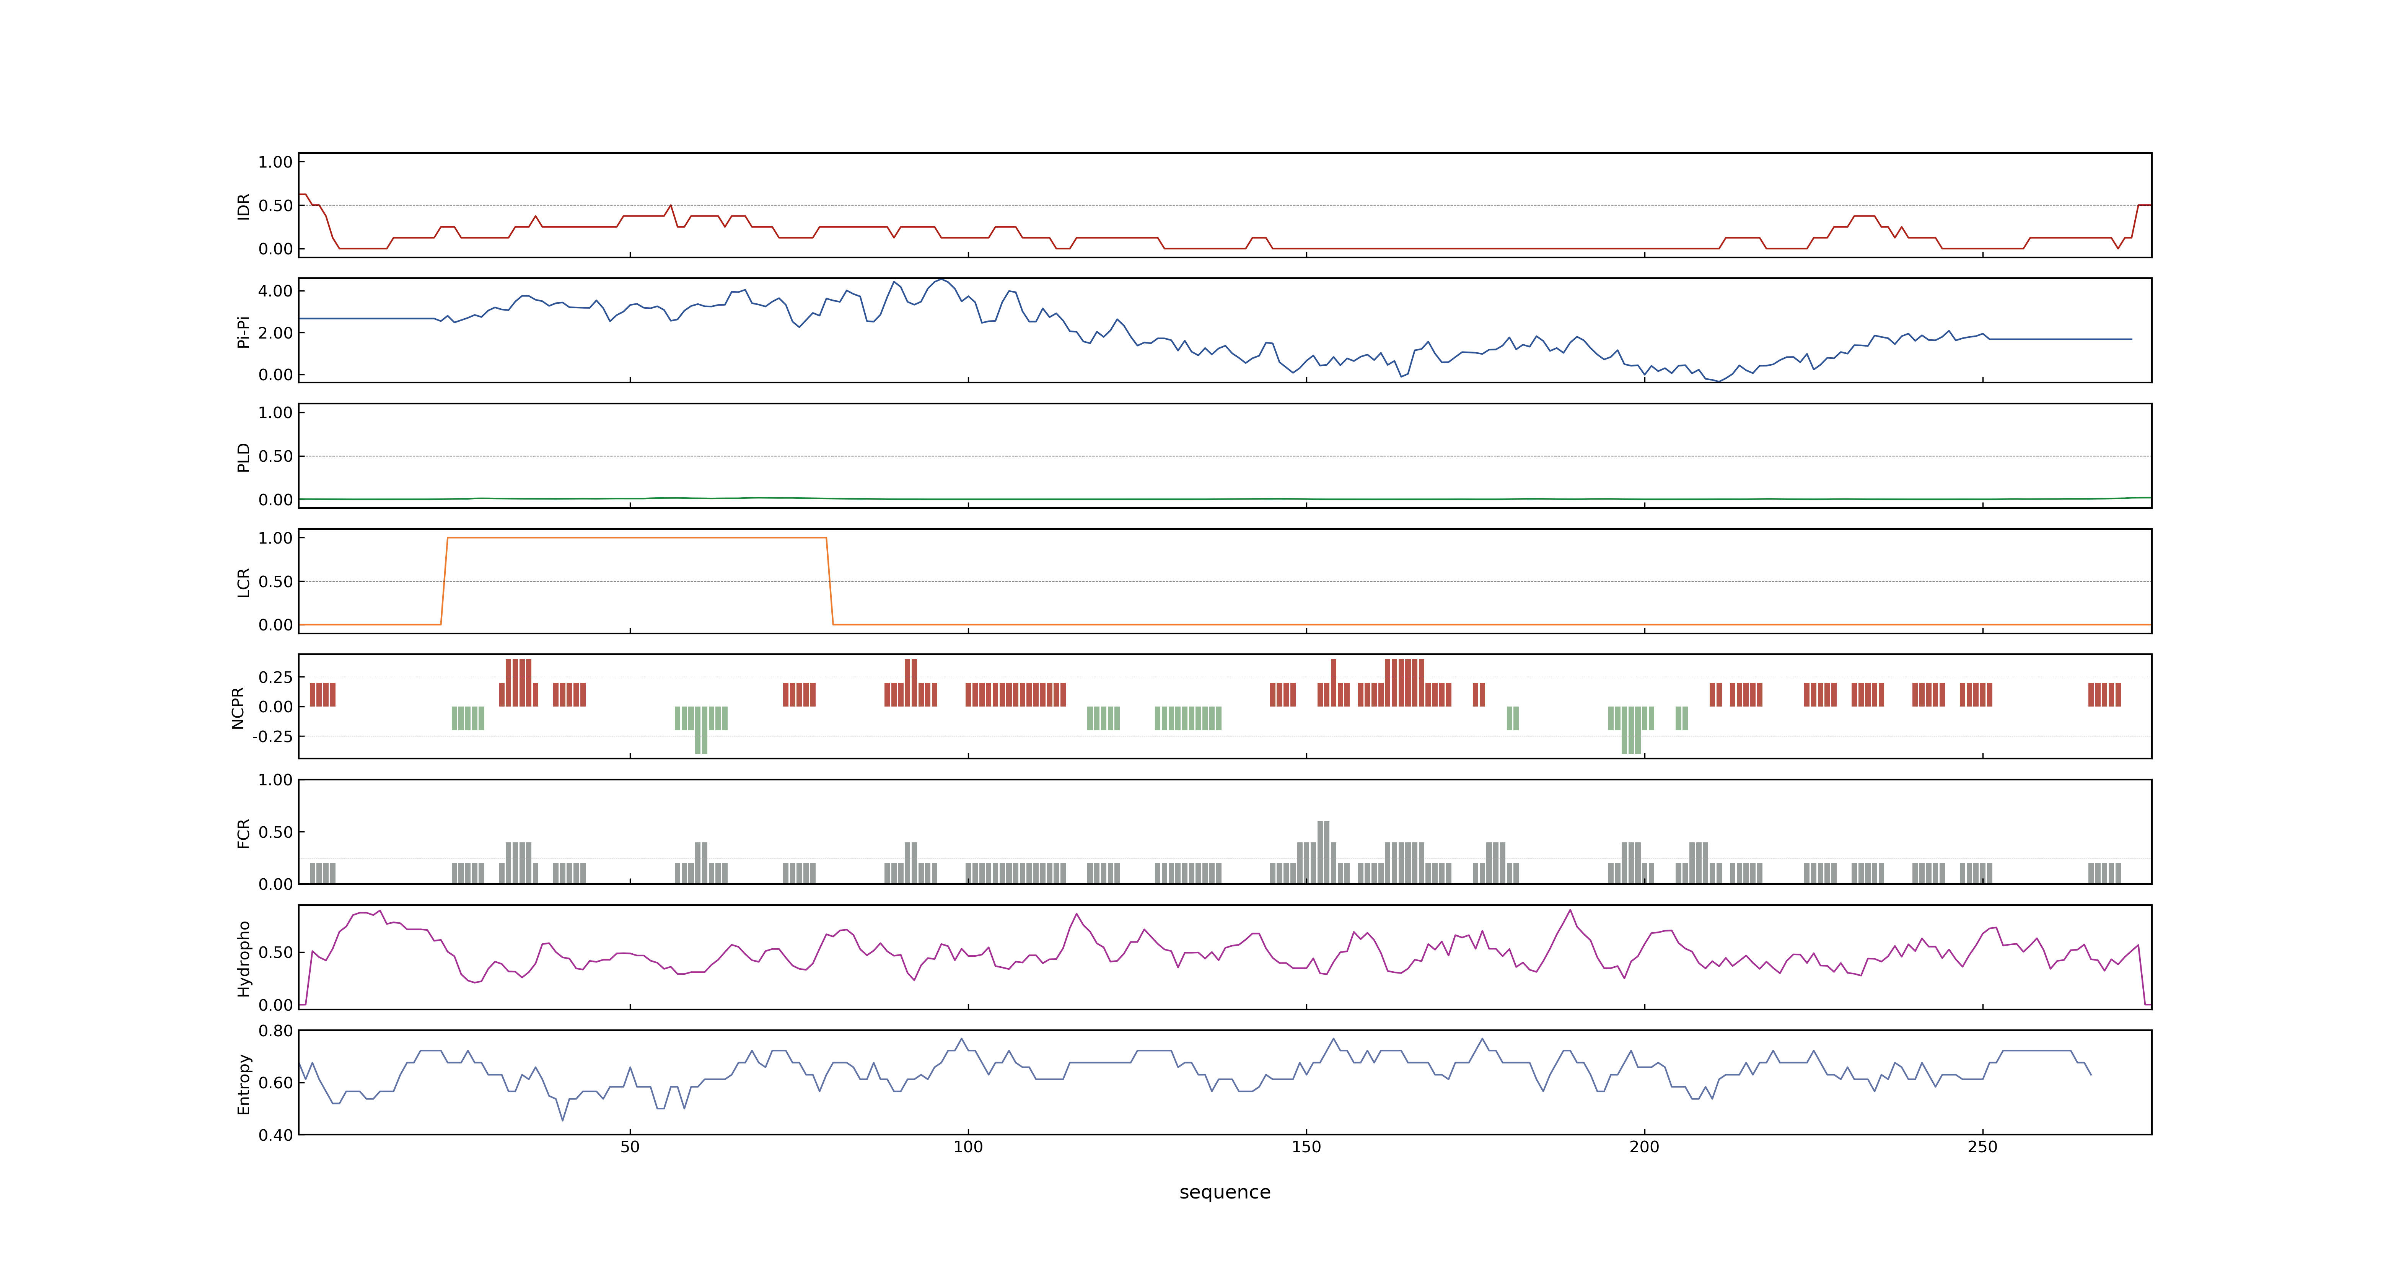Click the IDR y-axis label
Image resolution: width=2391 pixels, height=1275 pixels.
tap(243, 206)
